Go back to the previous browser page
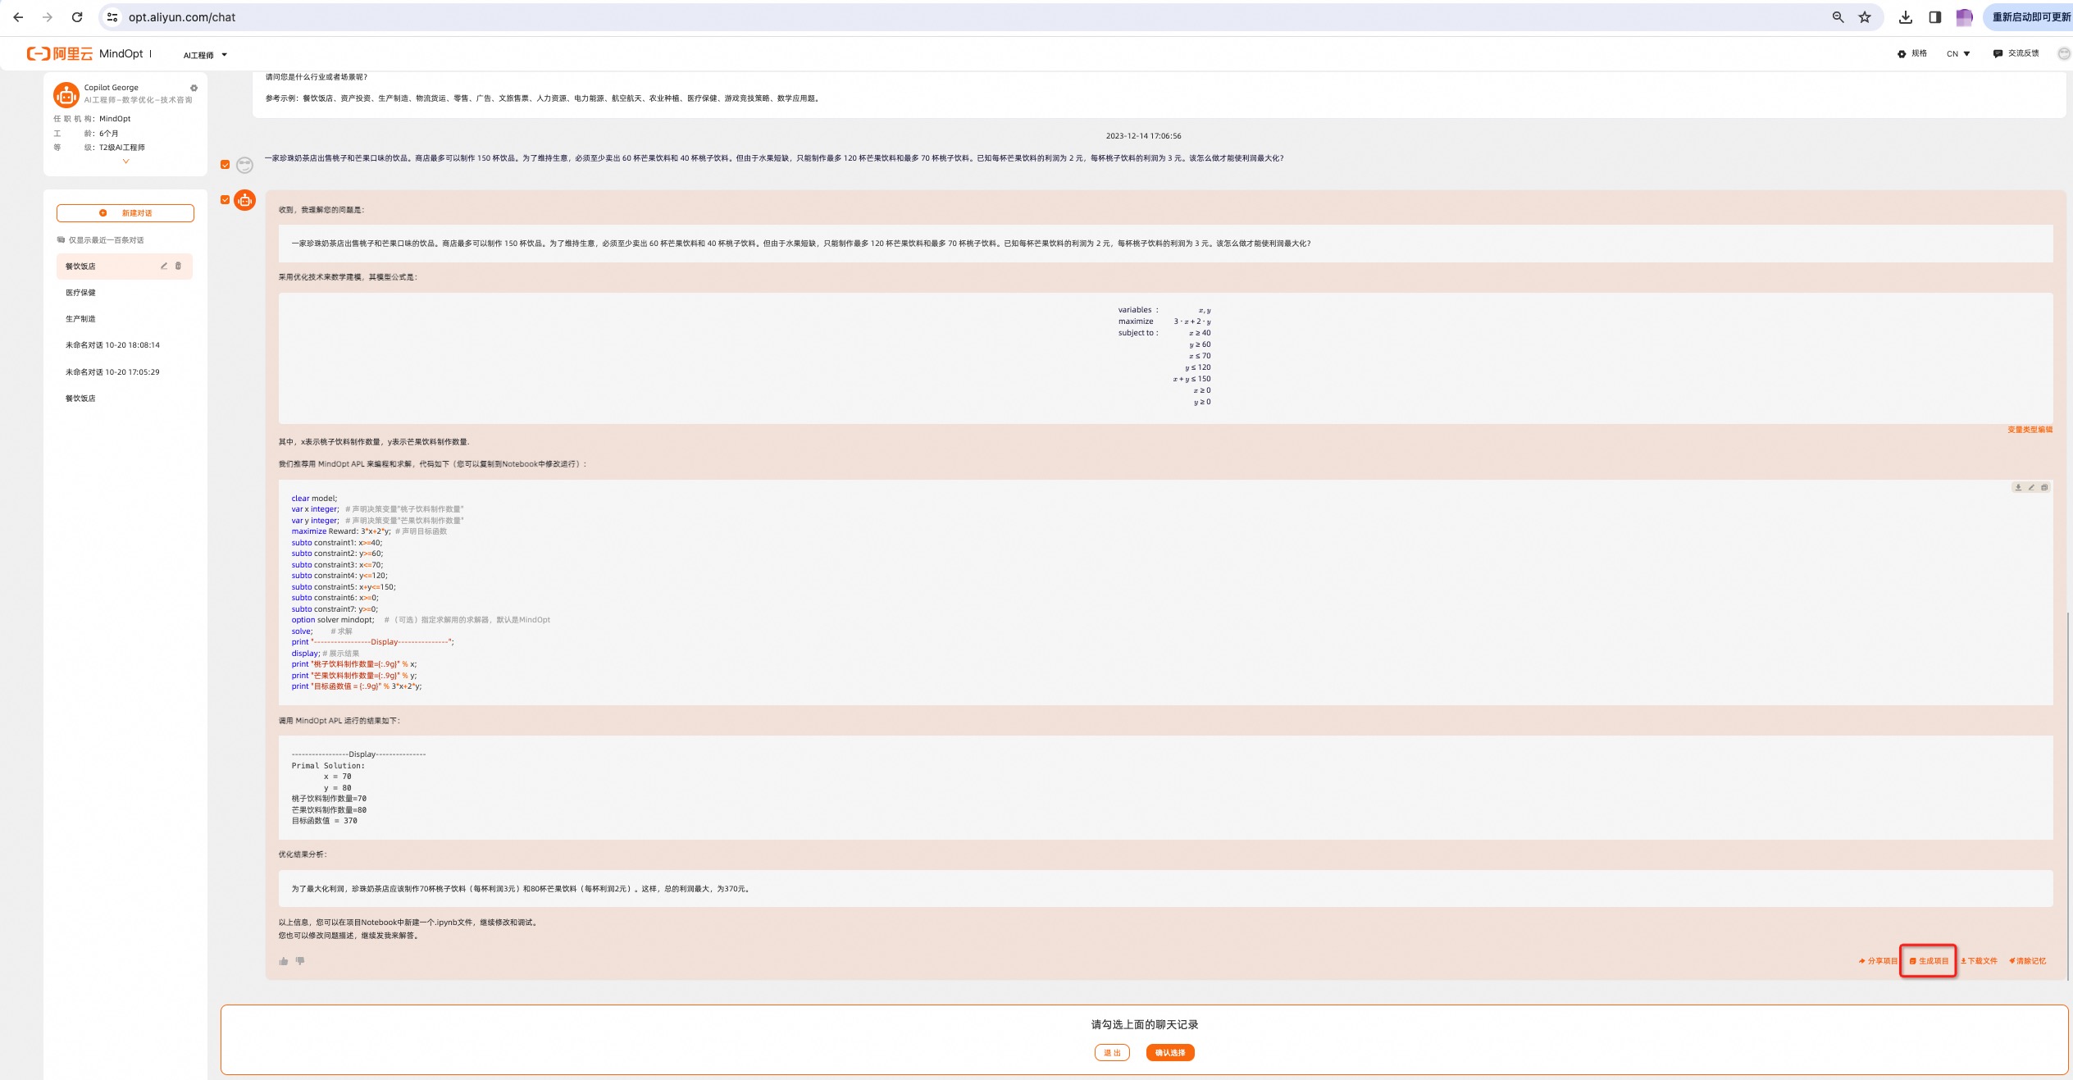Image resolution: width=2073 pixels, height=1080 pixels. pyautogui.click(x=18, y=17)
